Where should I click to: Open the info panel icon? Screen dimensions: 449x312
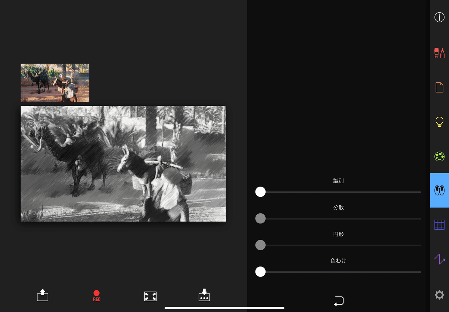click(x=439, y=17)
